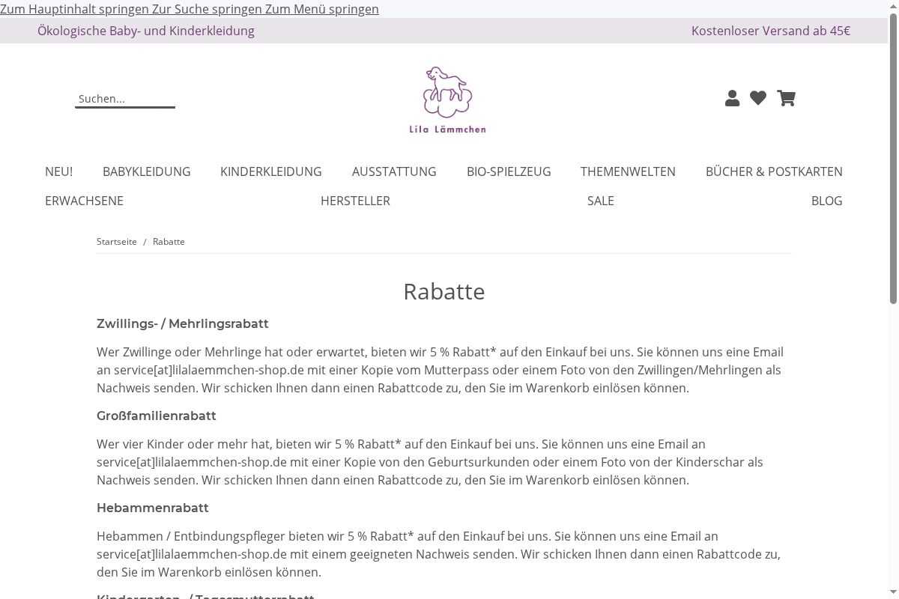Open the shopping cart icon
Viewport: 899px width, 599px height.
click(786, 98)
